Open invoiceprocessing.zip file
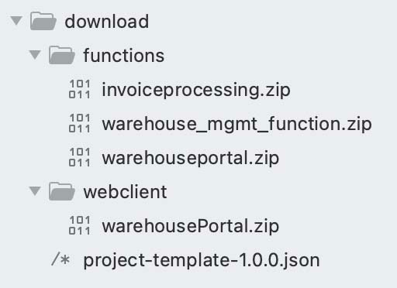The image size is (397, 288). [196, 91]
